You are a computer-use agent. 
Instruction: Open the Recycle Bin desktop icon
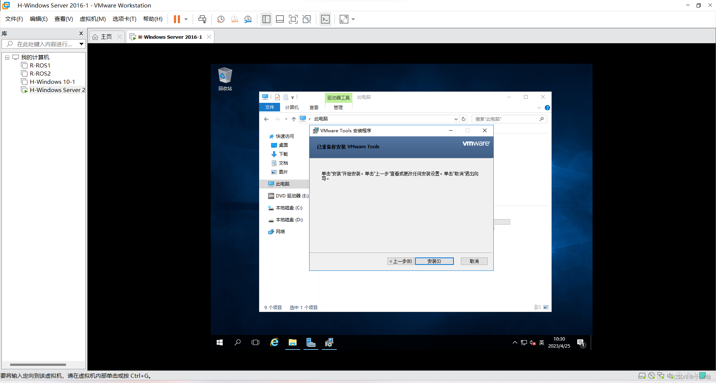coord(225,79)
